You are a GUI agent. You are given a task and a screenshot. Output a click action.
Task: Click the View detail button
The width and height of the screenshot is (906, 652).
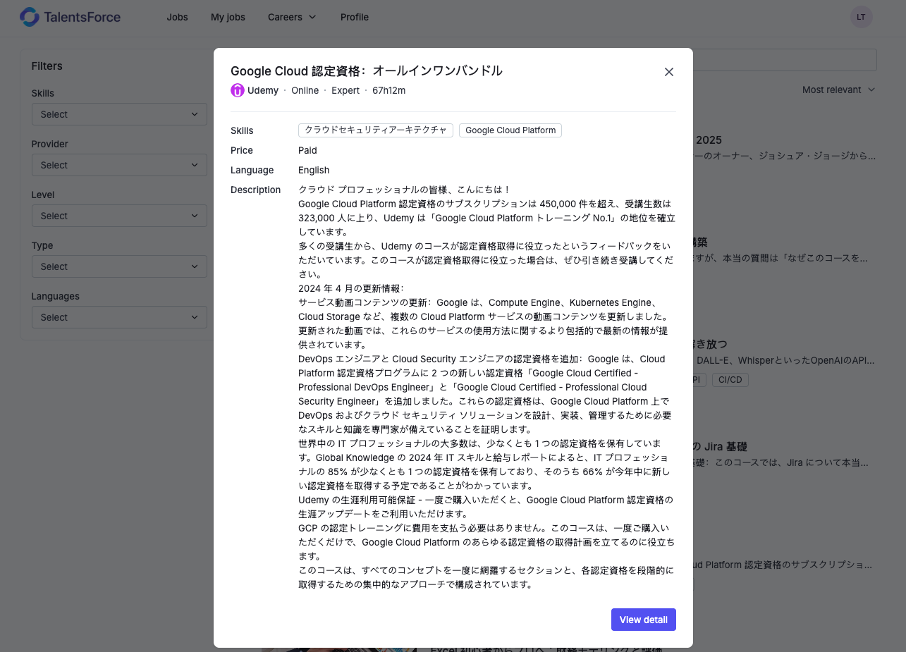pyautogui.click(x=644, y=620)
